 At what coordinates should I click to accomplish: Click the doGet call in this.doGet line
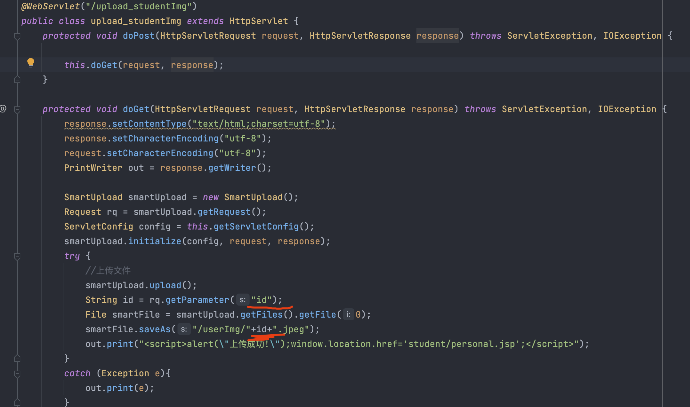pyautogui.click(x=104, y=65)
